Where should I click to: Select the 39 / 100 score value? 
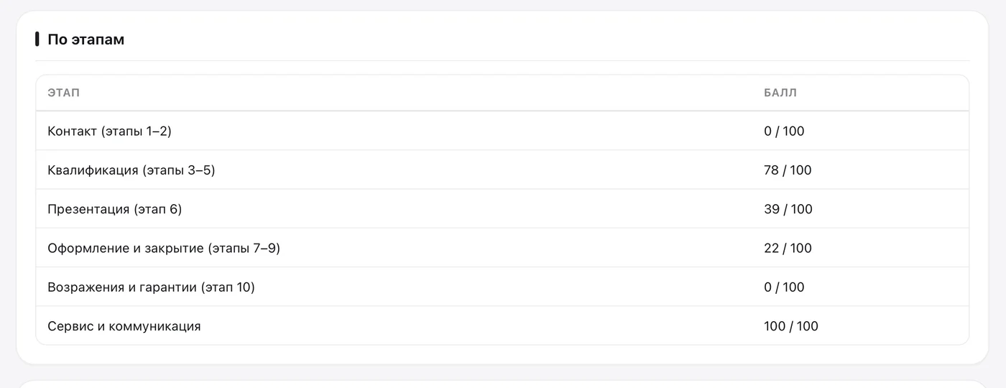[788, 209]
